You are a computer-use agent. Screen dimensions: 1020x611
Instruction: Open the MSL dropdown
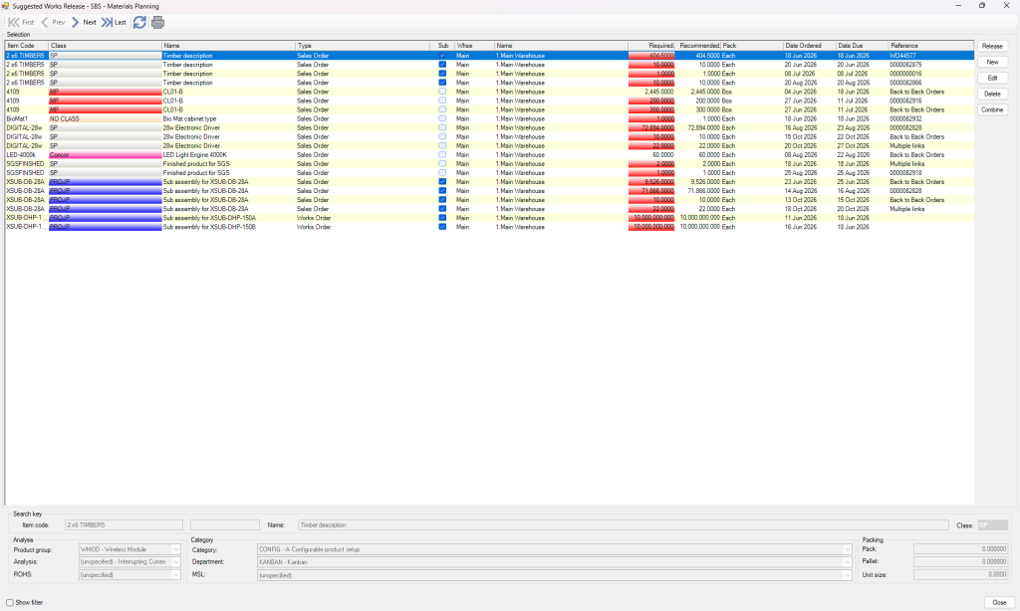[x=847, y=575]
